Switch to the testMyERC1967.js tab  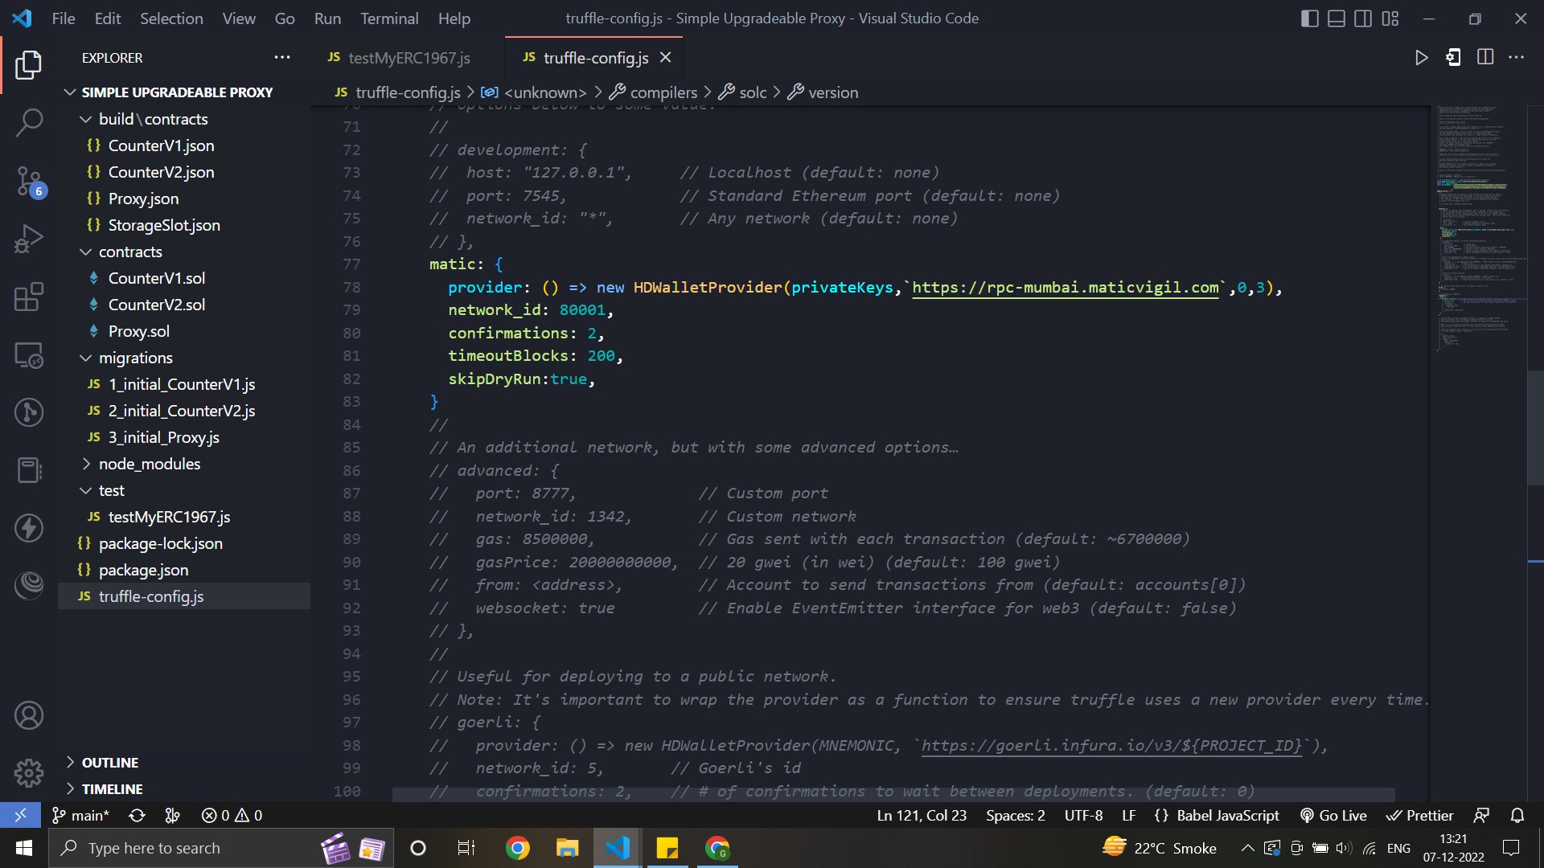409,57
